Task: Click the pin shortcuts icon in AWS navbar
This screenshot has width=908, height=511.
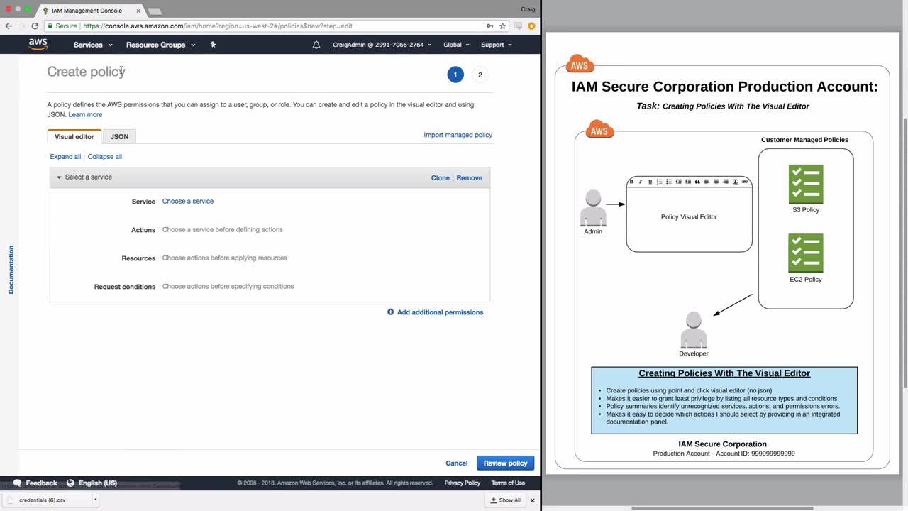Action: (213, 45)
